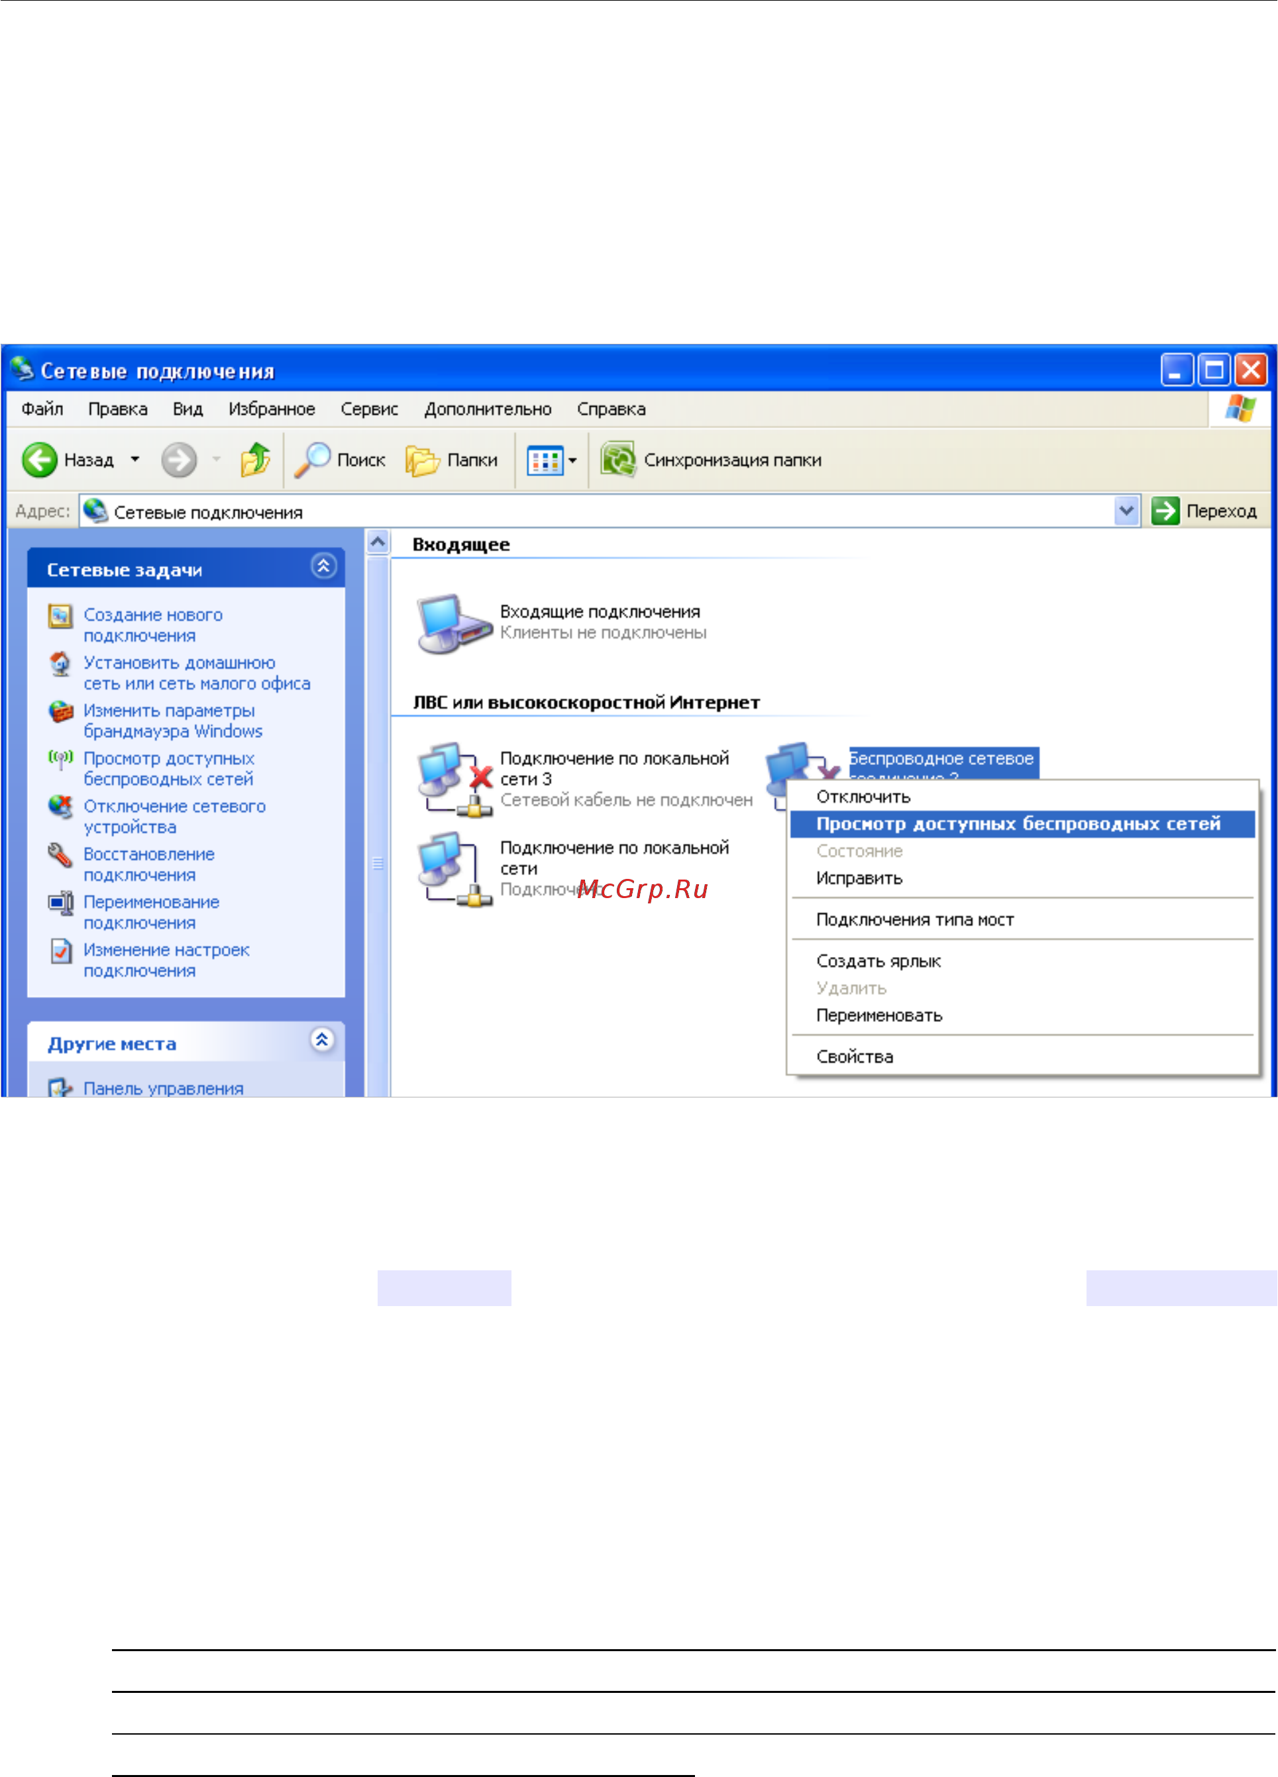Screen dimensions: 1278x1777
Task: Open the Папки folders pane button
Action: tap(451, 460)
